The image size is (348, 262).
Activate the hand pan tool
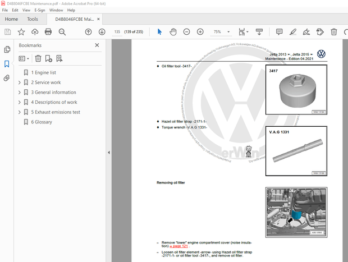(173, 32)
